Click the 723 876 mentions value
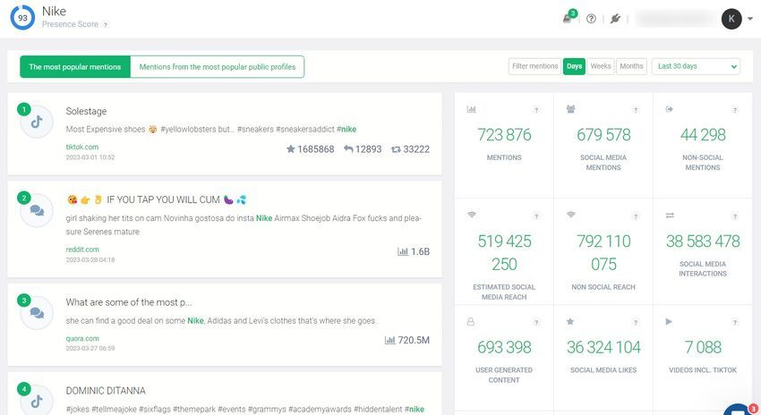761x415 pixels. point(504,135)
